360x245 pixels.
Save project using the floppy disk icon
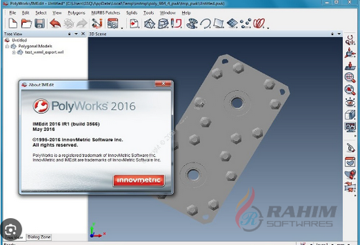(40, 24)
